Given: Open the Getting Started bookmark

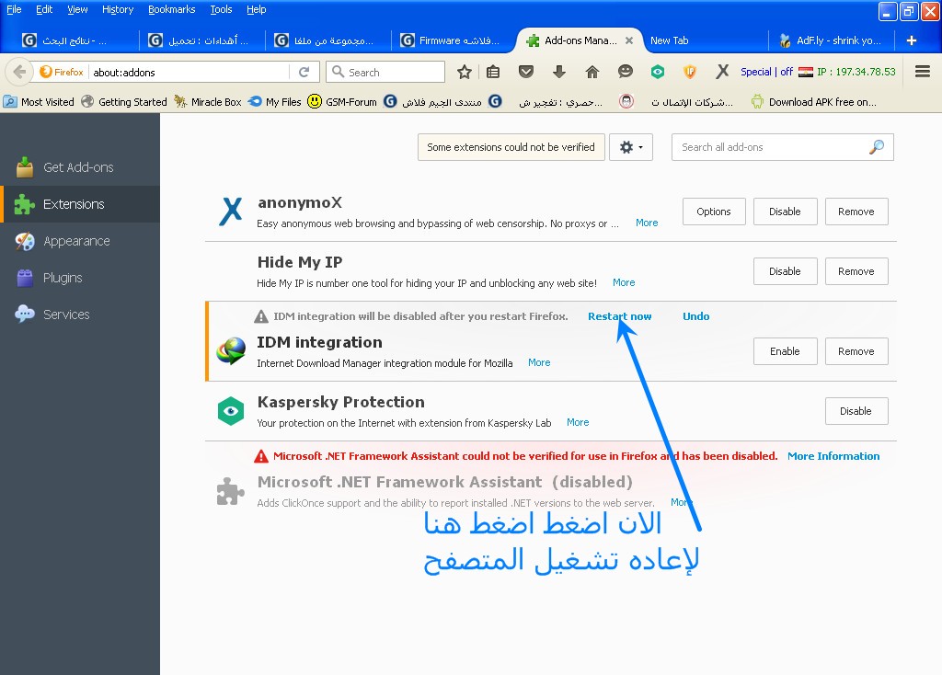Looking at the screenshot, I should [124, 102].
